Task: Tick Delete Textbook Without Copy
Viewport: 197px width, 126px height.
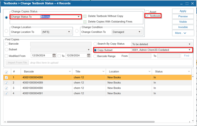Action: pos(85,16)
